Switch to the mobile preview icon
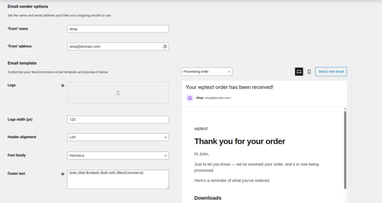The image size is (382, 203). pos(309,72)
